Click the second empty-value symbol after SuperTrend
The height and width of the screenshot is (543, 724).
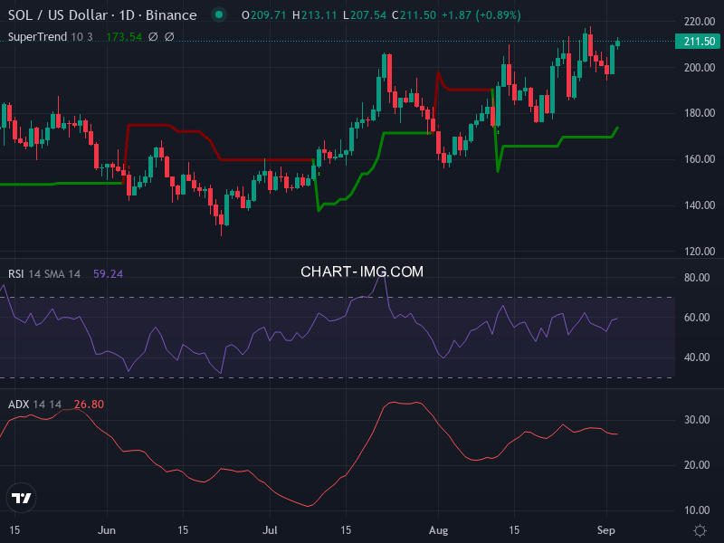point(169,37)
